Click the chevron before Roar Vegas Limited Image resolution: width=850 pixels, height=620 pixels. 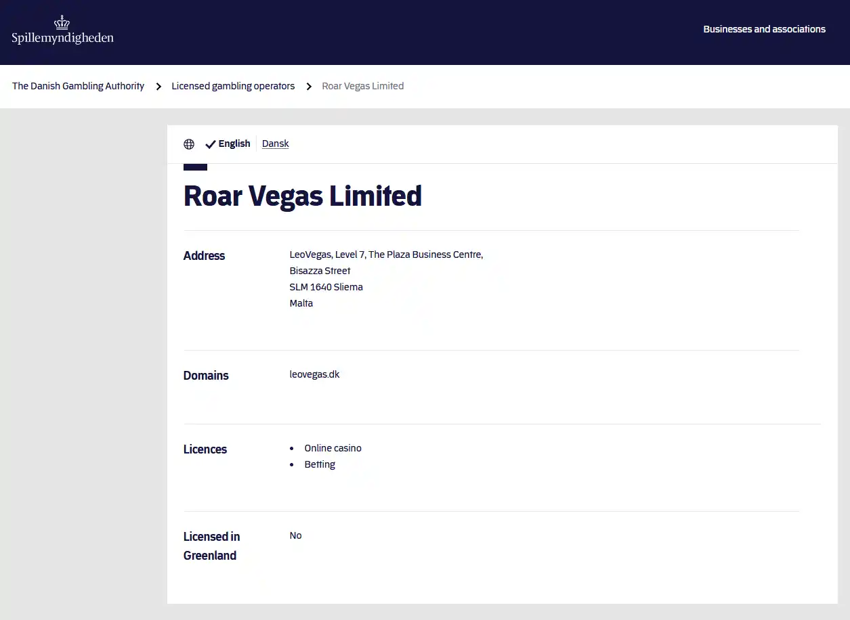[x=309, y=87]
